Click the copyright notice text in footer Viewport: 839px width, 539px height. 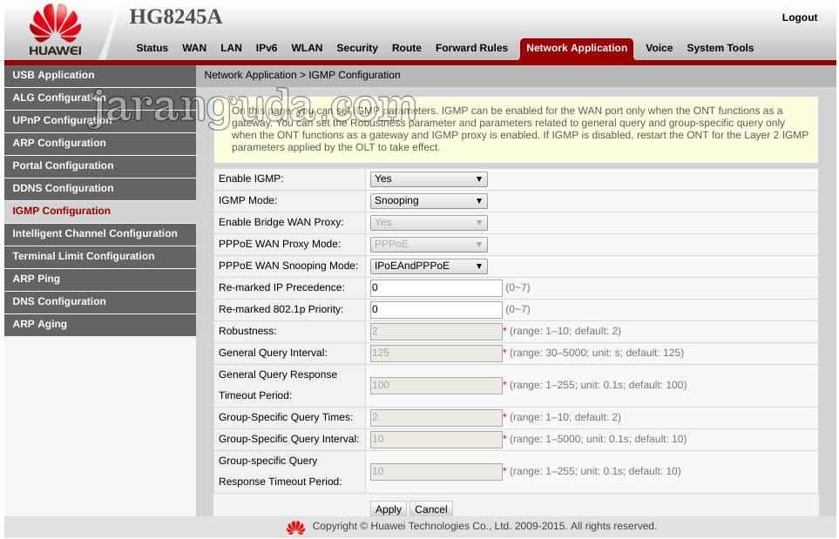pos(484,526)
